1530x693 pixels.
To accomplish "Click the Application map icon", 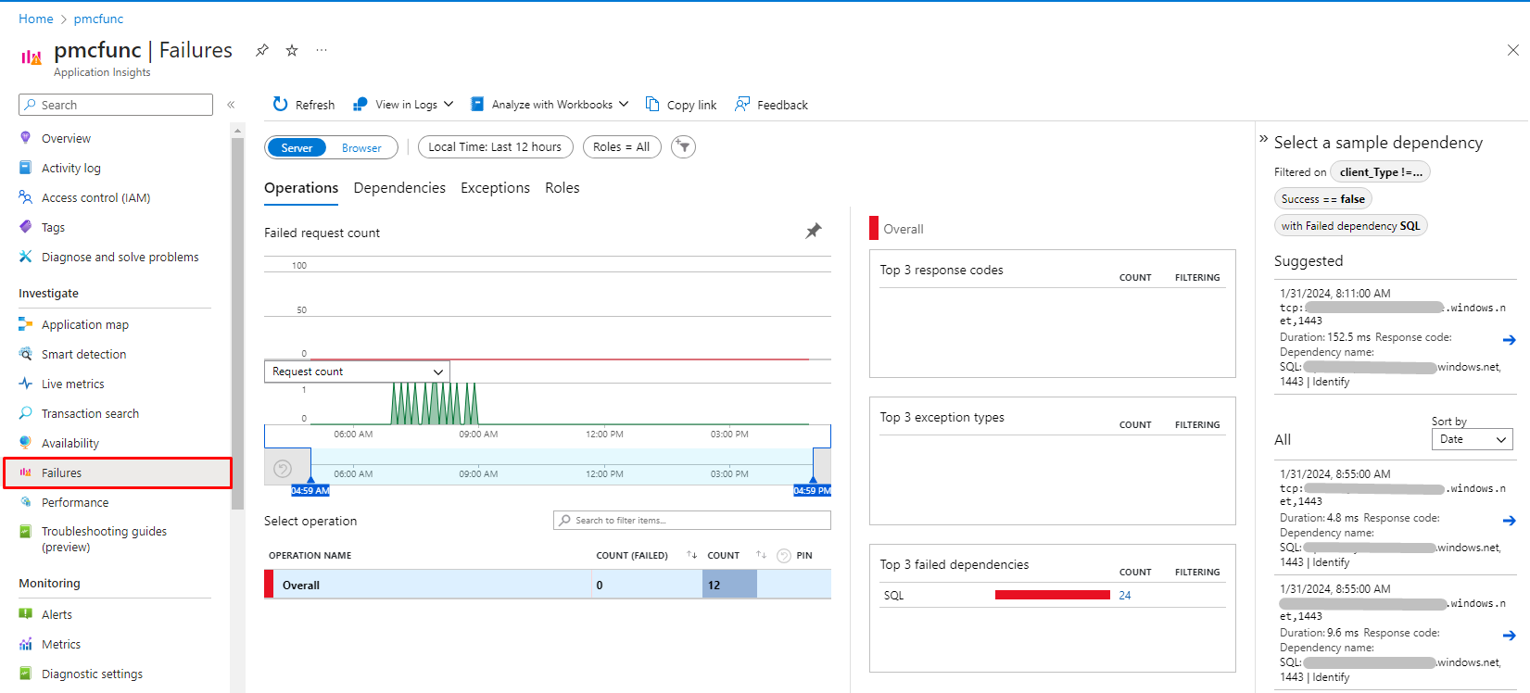I will coord(26,324).
